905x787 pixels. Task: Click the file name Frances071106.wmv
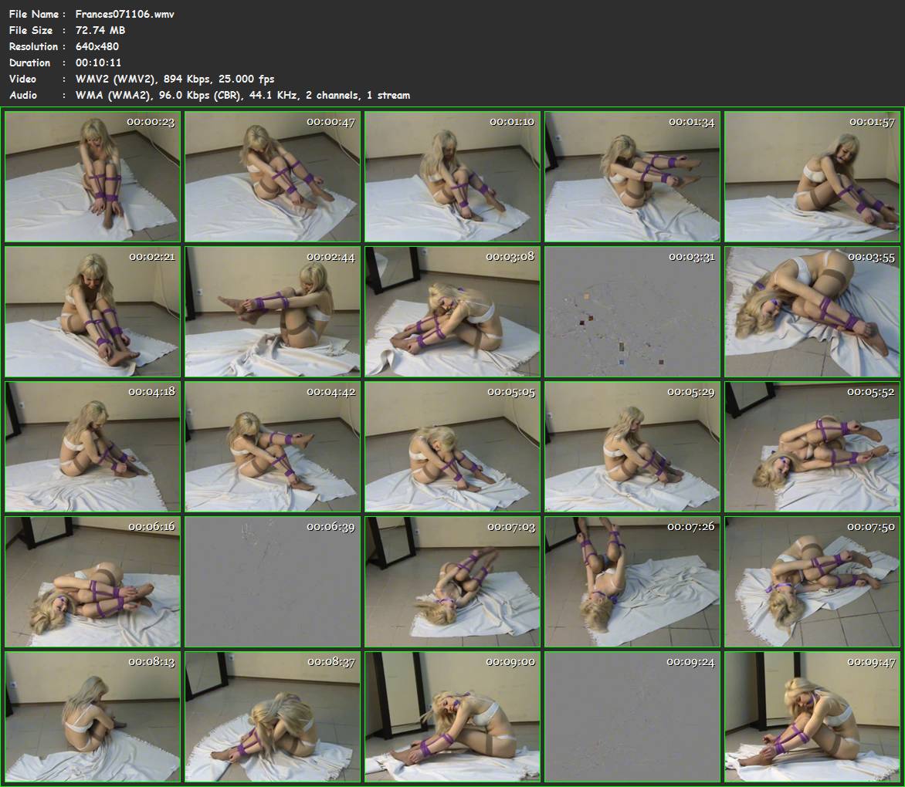click(x=124, y=14)
